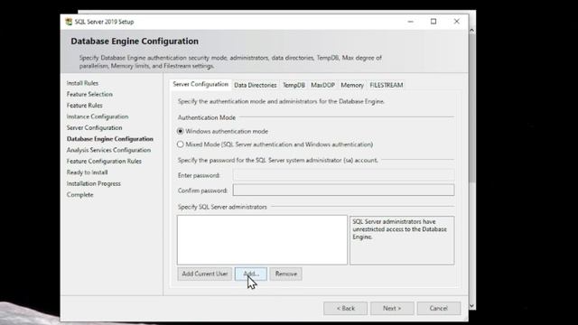The height and width of the screenshot is (325, 578).
Task: Click the Add... button
Action: 251,274
